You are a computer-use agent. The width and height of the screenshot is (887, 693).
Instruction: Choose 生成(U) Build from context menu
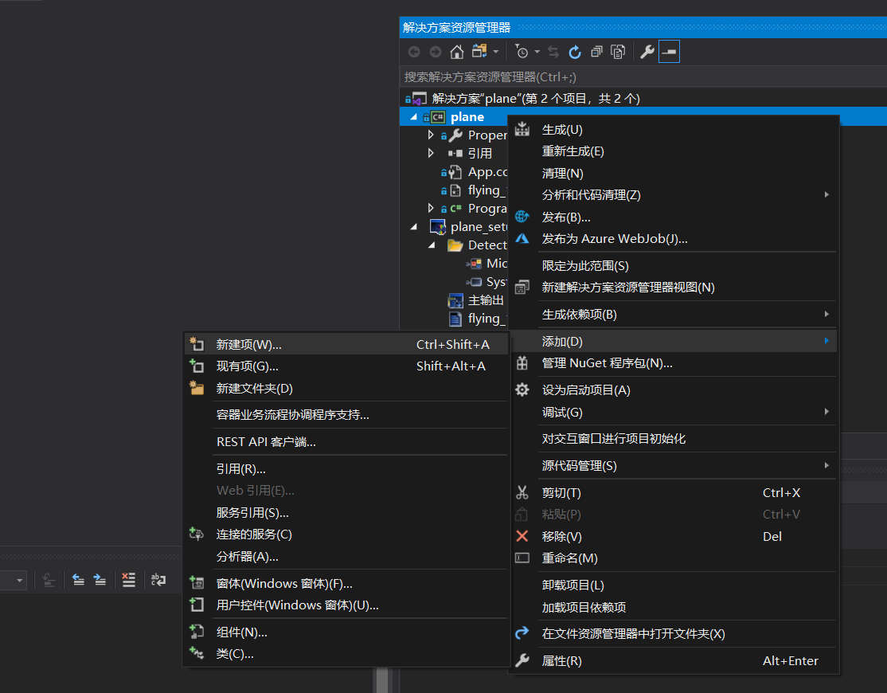[674, 130]
